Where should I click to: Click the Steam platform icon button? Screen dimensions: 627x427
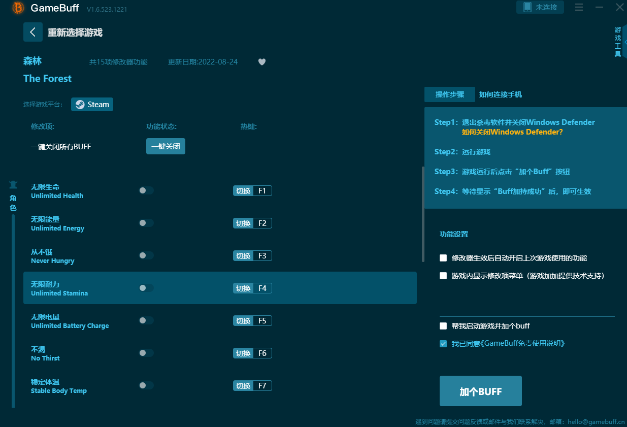coord(92,105)
